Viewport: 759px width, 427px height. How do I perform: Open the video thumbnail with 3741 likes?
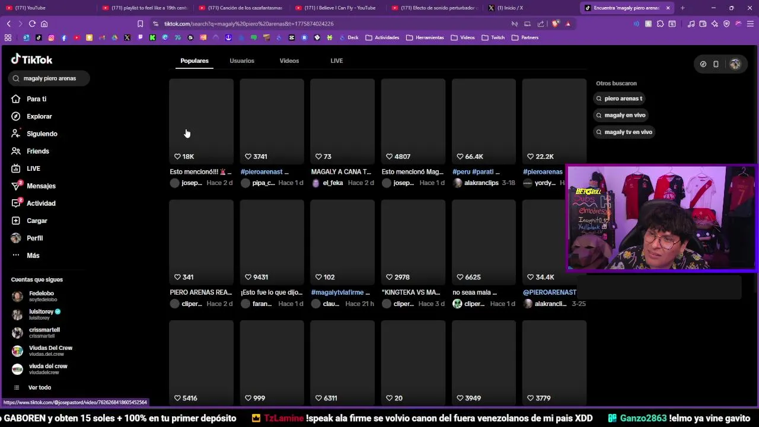[272, 121]
